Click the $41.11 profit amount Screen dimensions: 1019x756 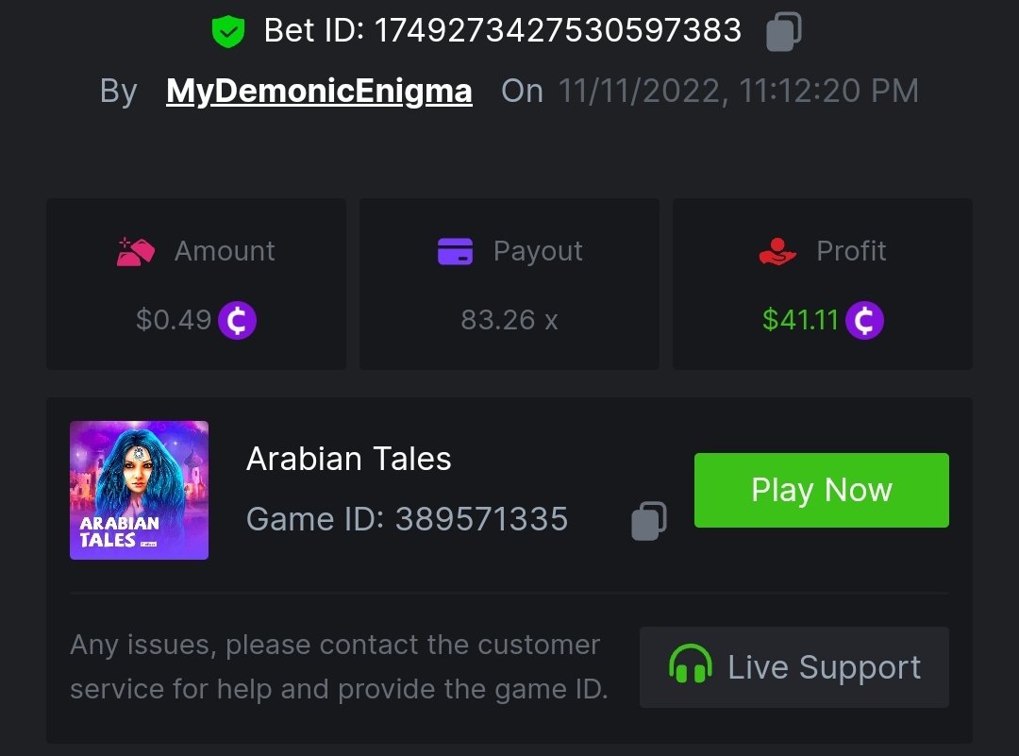pyautogui.click(x=800, y=320)
